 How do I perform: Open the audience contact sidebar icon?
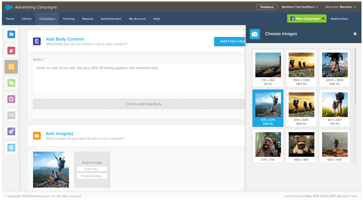pyautogui.click(x=11, y=51)
